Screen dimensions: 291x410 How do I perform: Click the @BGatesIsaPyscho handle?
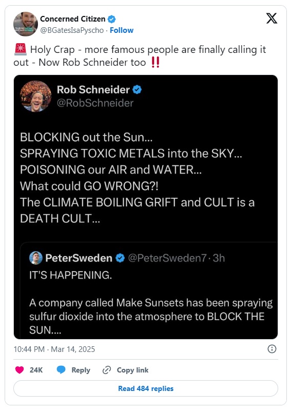pos(72,30)
